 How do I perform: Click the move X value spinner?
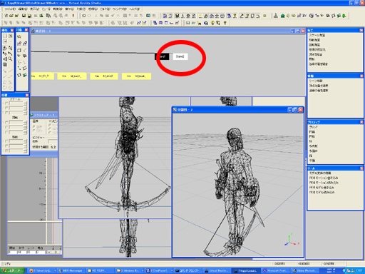[x=25, y=141]
